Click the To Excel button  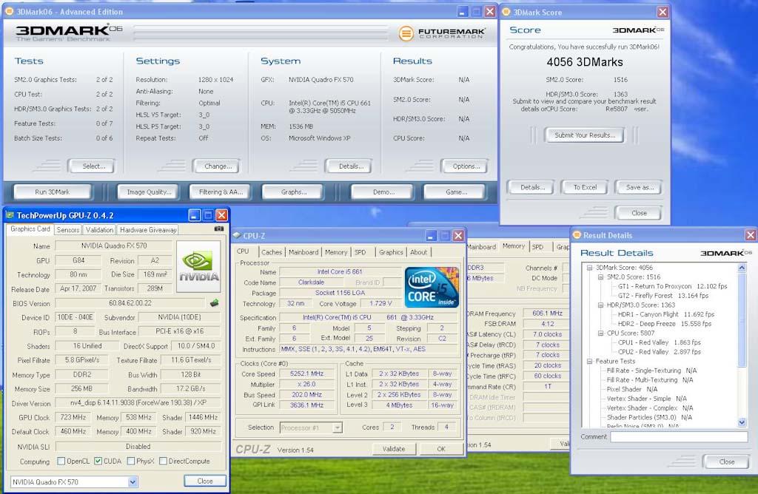tap(585, 187)
